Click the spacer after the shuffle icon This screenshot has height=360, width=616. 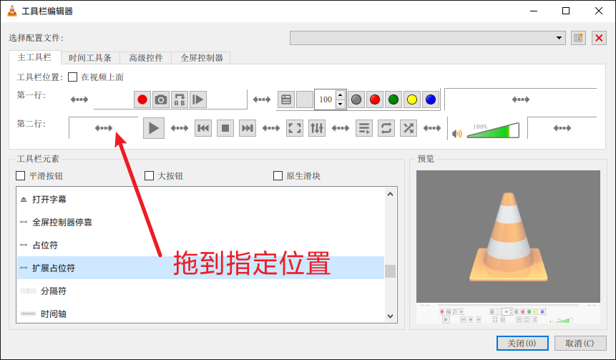coord(432,128)
